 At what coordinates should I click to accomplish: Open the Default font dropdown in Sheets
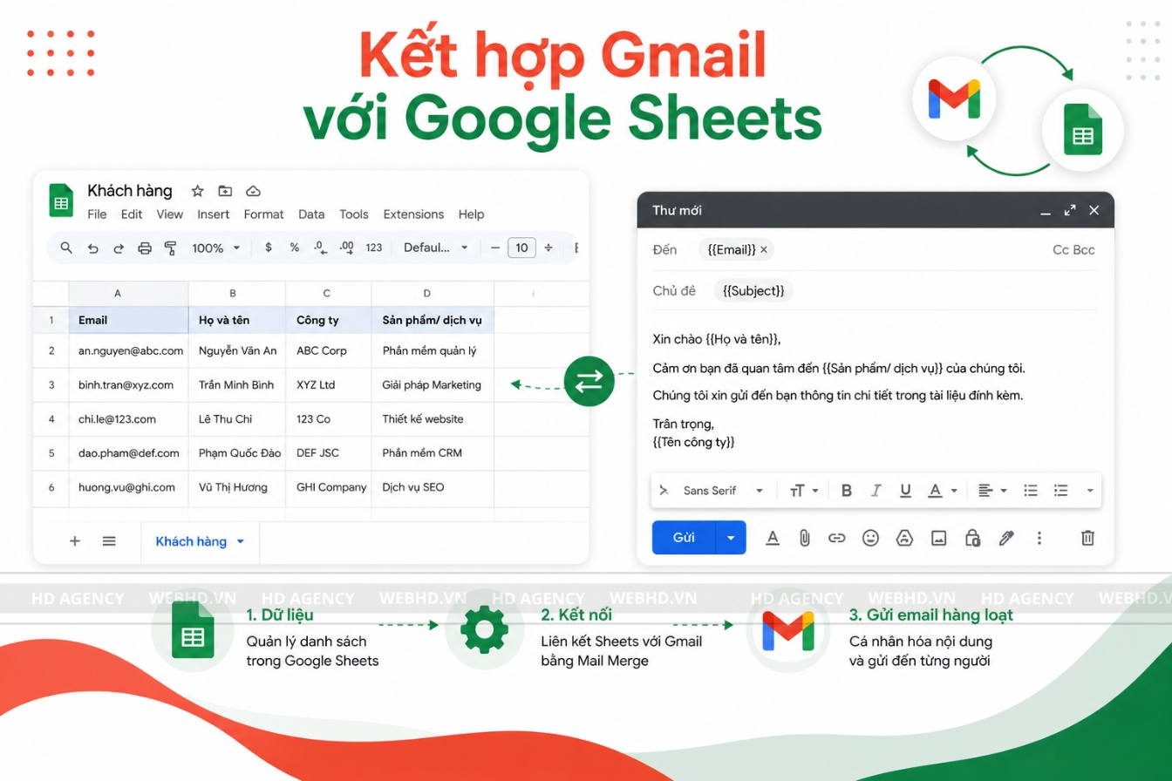click(x=436, y=248)
